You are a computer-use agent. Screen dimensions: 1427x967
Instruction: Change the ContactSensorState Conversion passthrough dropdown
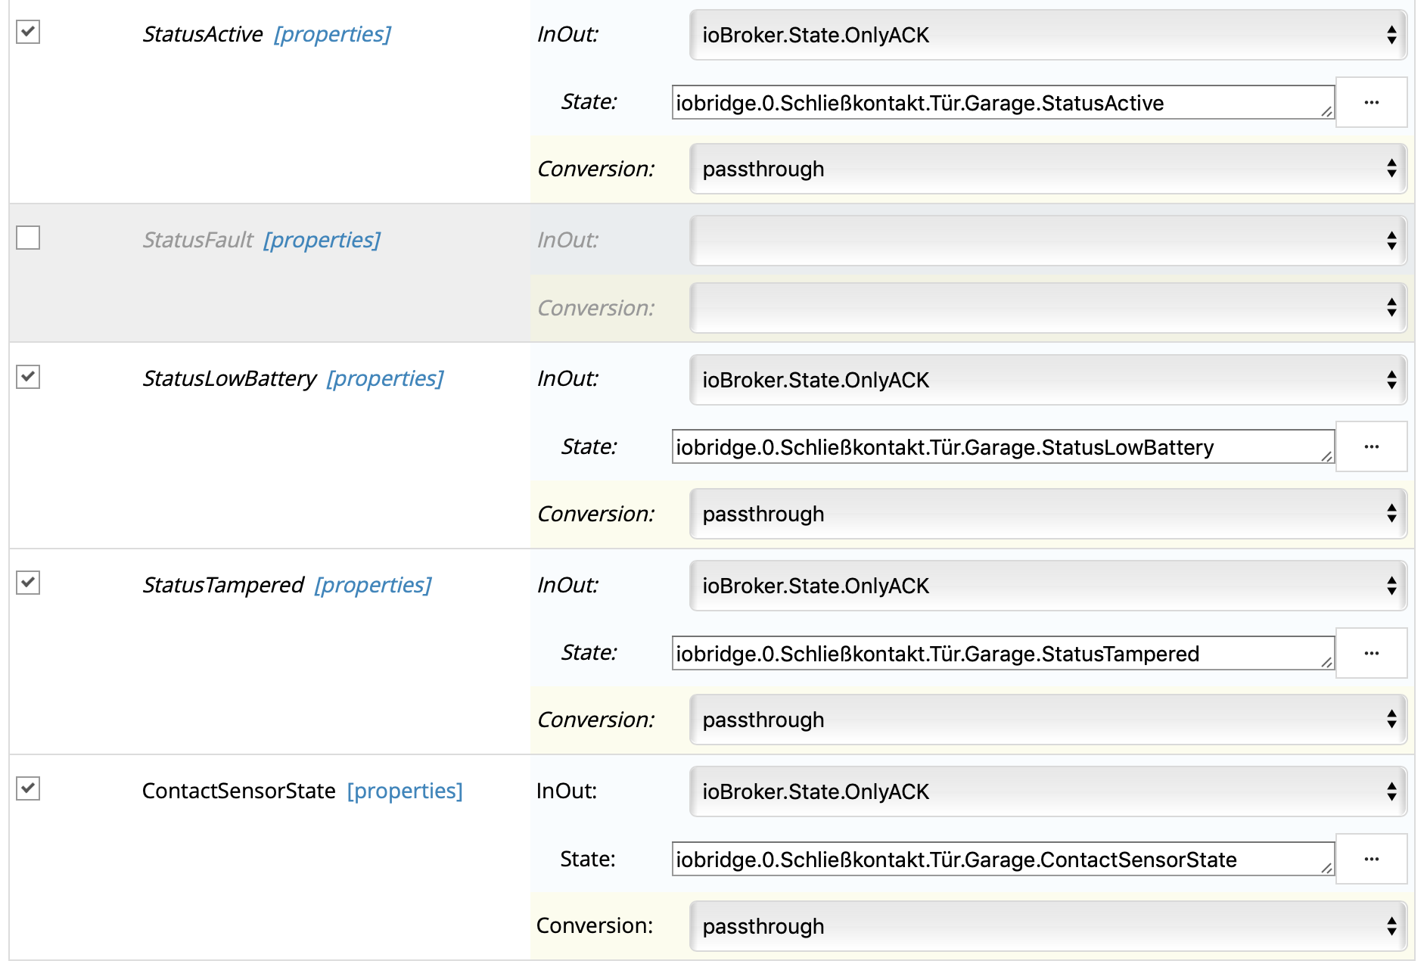1047,926
